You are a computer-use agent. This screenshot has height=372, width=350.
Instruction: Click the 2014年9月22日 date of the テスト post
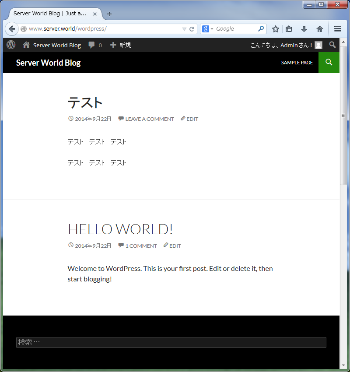[x=93, y=119]
